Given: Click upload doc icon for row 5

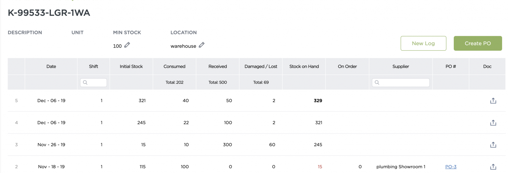Looking at the screenshot, I should pyautogui.click(x=493, y=101).
